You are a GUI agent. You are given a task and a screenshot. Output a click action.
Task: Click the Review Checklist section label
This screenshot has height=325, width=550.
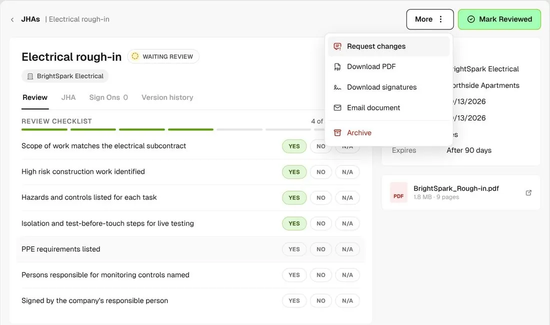click(56, 121)
